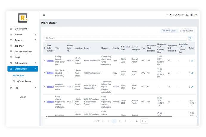Click the AR user avatar
This screenshot has height=137, width=206.
click(x=196, y=15)
